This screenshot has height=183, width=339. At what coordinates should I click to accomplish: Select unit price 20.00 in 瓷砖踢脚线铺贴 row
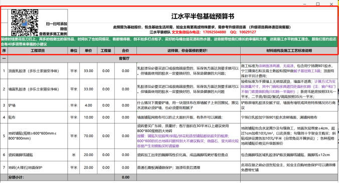(x=88, y=155)
